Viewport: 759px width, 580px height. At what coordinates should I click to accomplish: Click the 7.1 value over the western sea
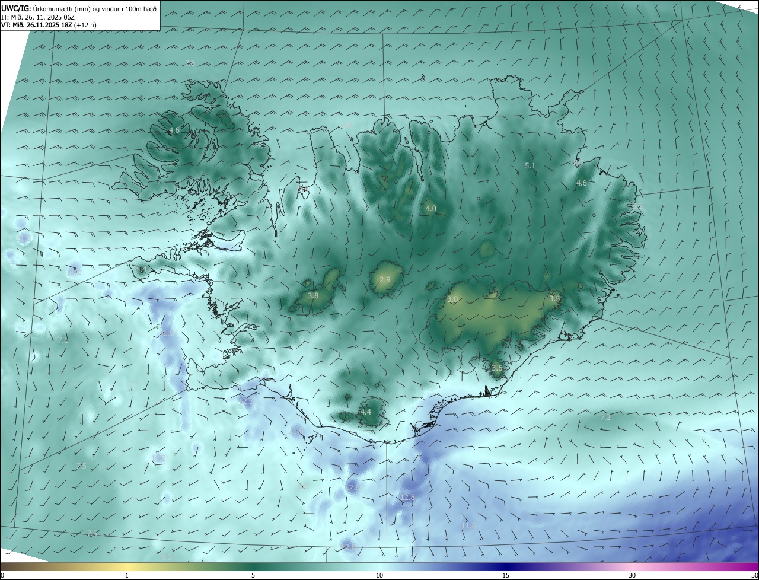click(x=63, y=340)
